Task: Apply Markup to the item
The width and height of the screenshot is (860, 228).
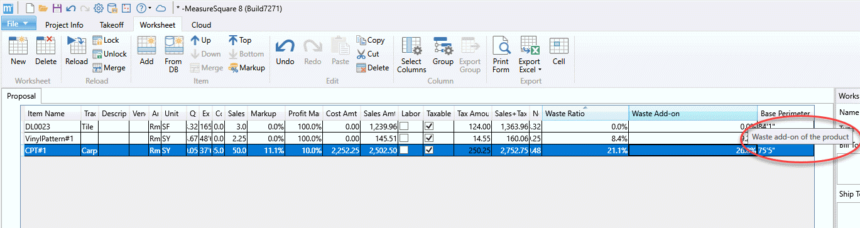Action: (247, 68)
